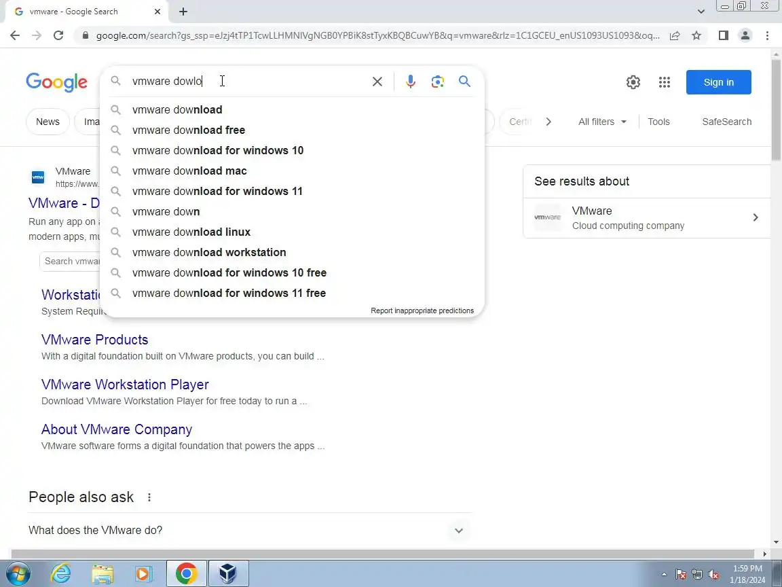Start voice search with the microphone icon
Image resolution: width=782 pixels, height=587 pixels.
coord(411,82)
